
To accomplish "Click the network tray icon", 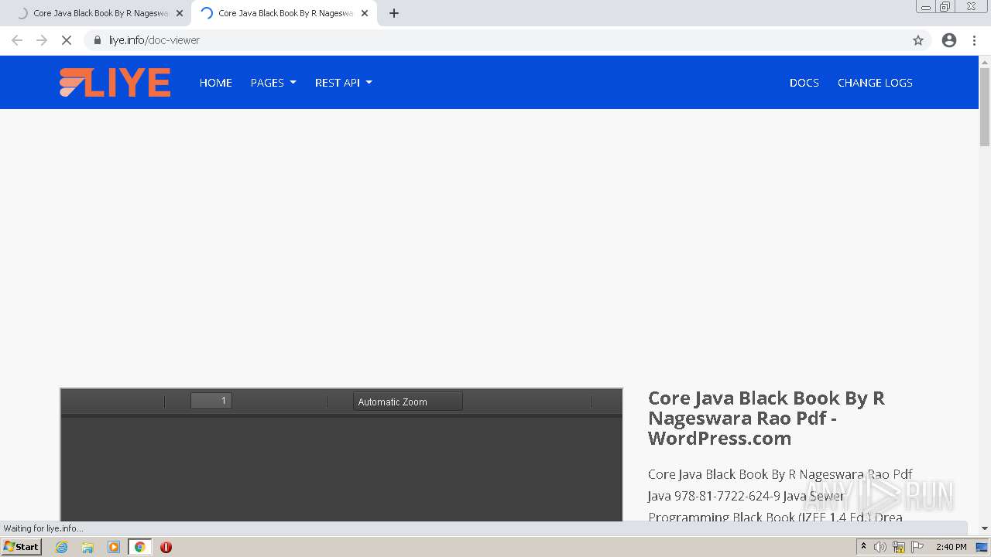I will click(899, 547).
